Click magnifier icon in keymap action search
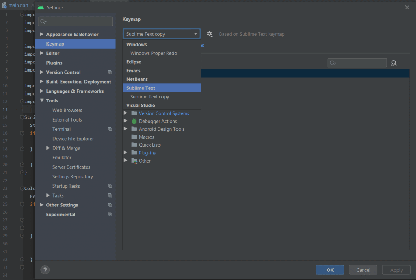Viewport: 416px width, 280px height. 333,63
